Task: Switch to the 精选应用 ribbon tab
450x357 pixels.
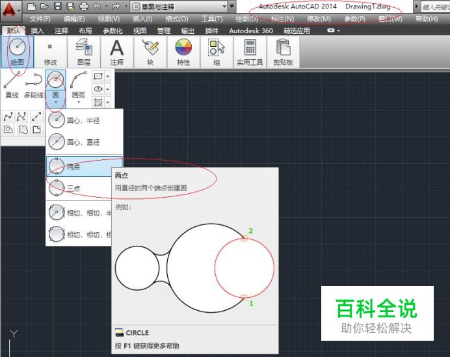Action: pyautogui.click(x=297, y=31)
